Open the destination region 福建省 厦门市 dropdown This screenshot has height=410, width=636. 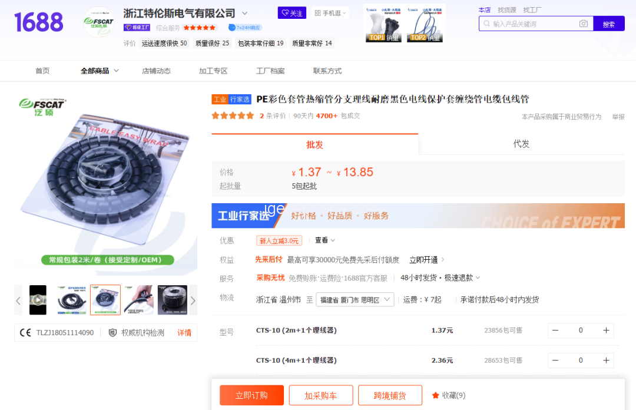(x=355, y=300)
